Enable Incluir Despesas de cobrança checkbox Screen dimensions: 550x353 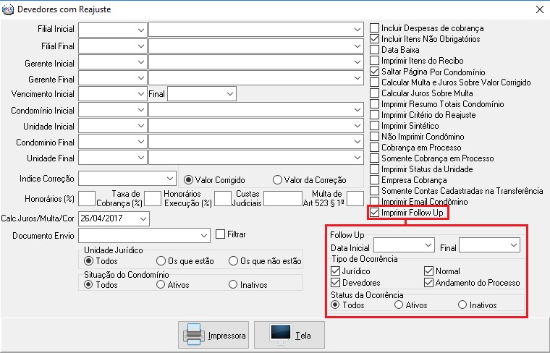pyautogui.click(x=374, y=27)
